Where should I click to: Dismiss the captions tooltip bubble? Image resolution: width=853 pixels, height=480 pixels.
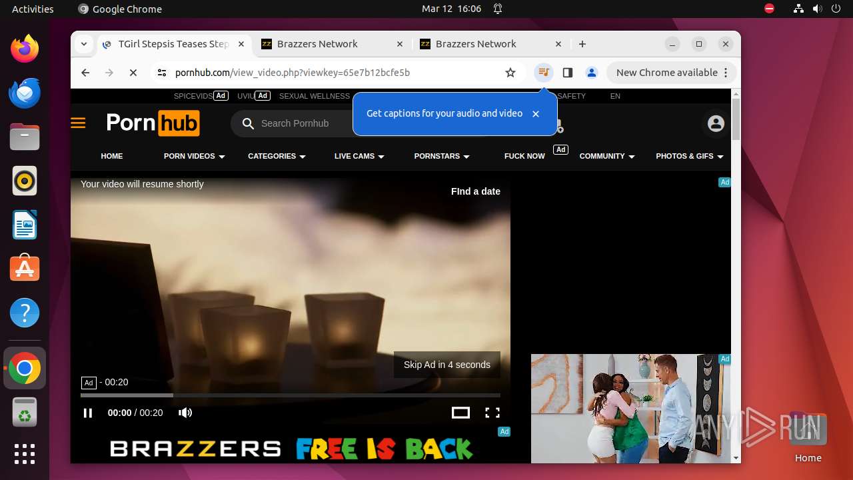pyautogui.click(x=536, y=114)
